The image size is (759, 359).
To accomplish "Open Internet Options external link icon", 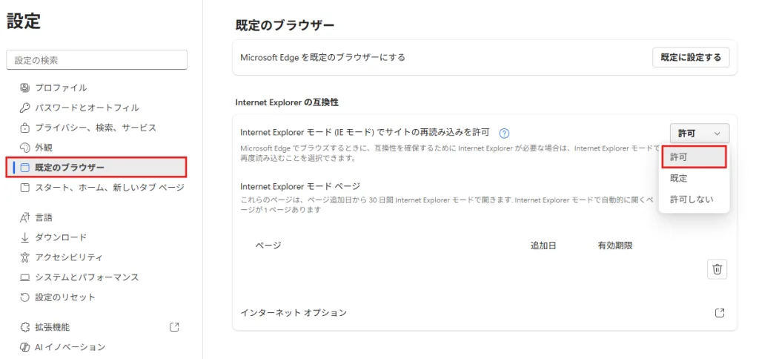I will (x=719, y=313).
